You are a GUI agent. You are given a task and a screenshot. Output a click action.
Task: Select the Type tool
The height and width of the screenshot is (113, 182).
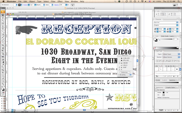pyautogui.click(x=3, y=29)
